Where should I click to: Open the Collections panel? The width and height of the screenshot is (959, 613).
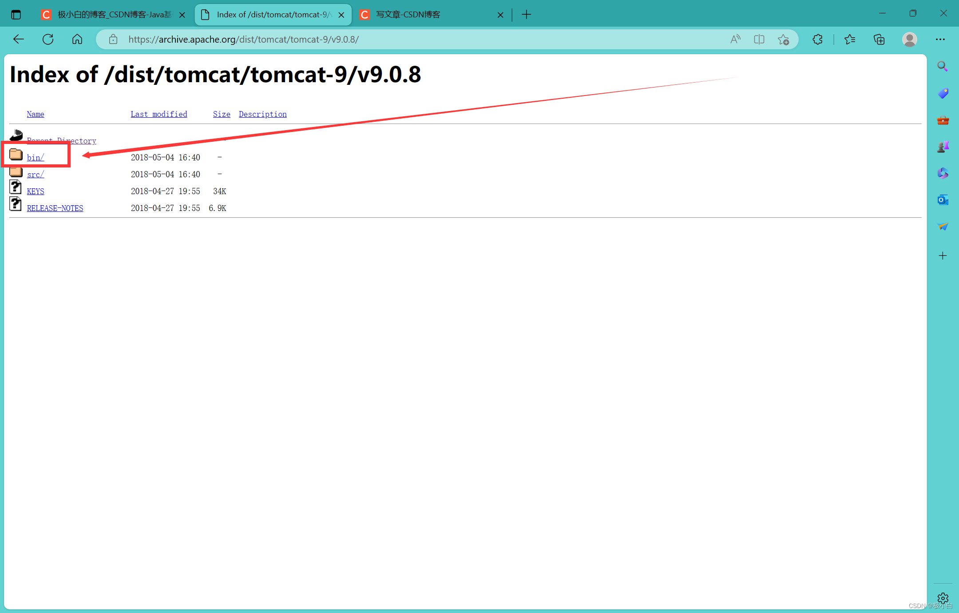coord(879,40)
